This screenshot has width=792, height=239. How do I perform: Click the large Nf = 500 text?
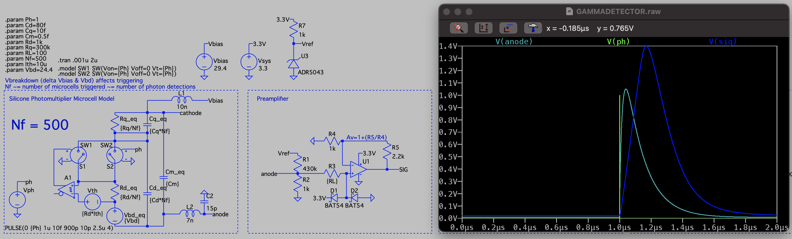[40, 125]
